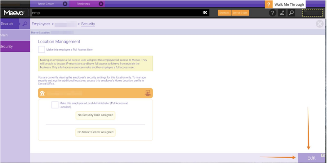Screen dimensions: 327x163
Task: Click the orange Walk Me Through question icon
Action: [268, 5]
